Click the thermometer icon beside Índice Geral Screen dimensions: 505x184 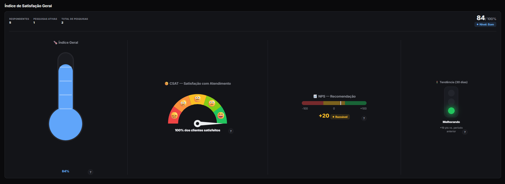[55, 42]
